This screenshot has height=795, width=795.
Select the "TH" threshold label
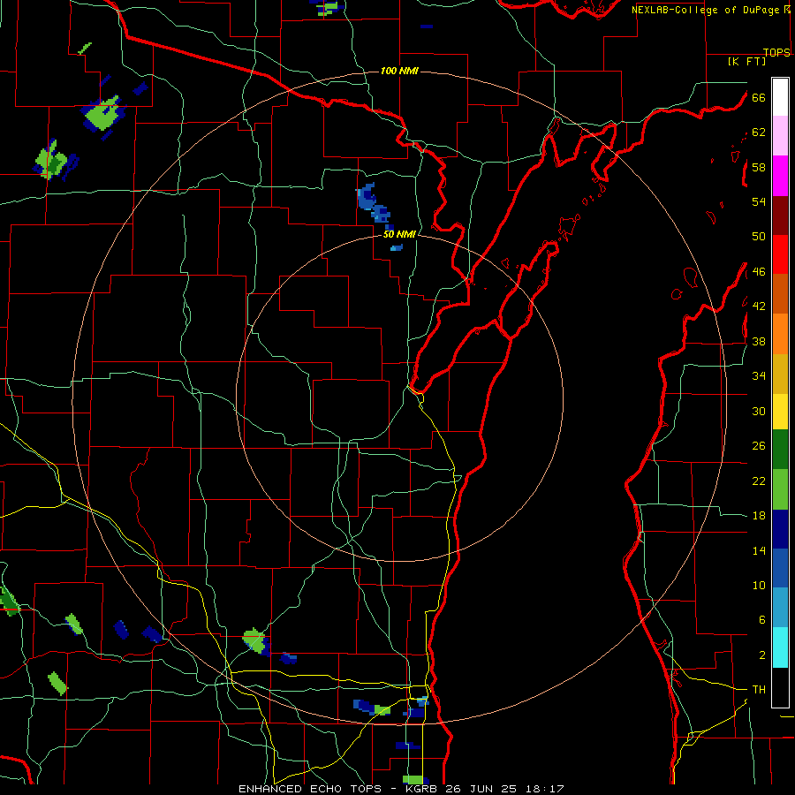tap(759, 690)
